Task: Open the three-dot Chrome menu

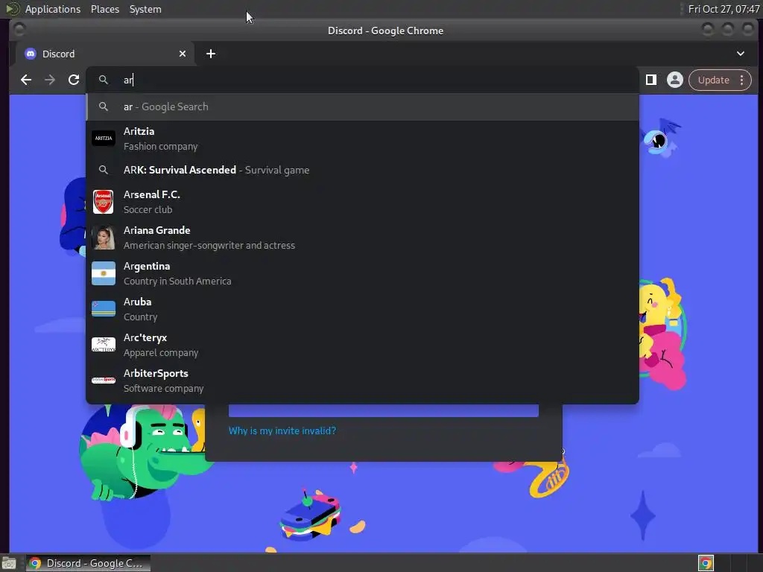Action: pos(741,80)
